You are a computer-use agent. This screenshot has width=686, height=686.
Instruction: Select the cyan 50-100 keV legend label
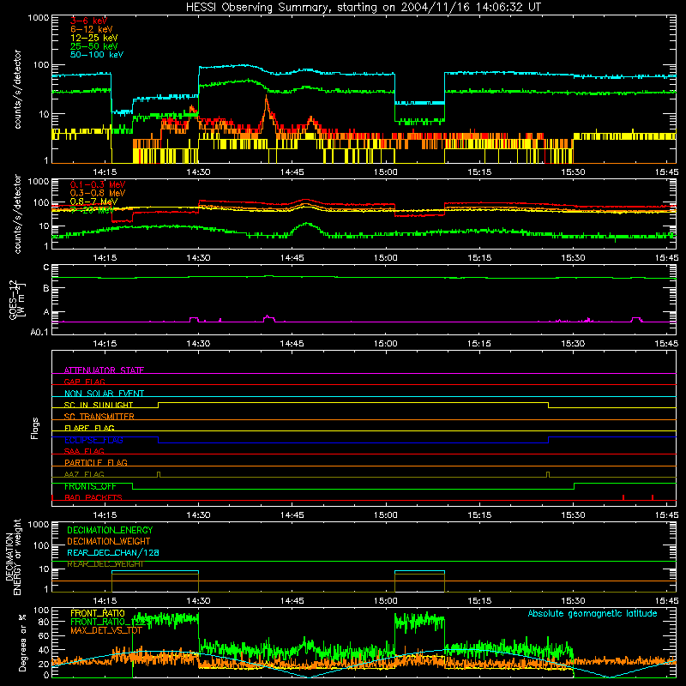[x=96, y=55]
